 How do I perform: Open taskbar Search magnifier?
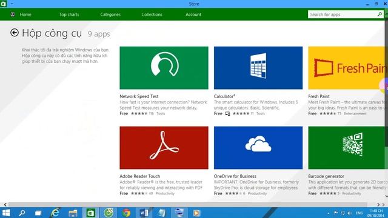point(22,213)
